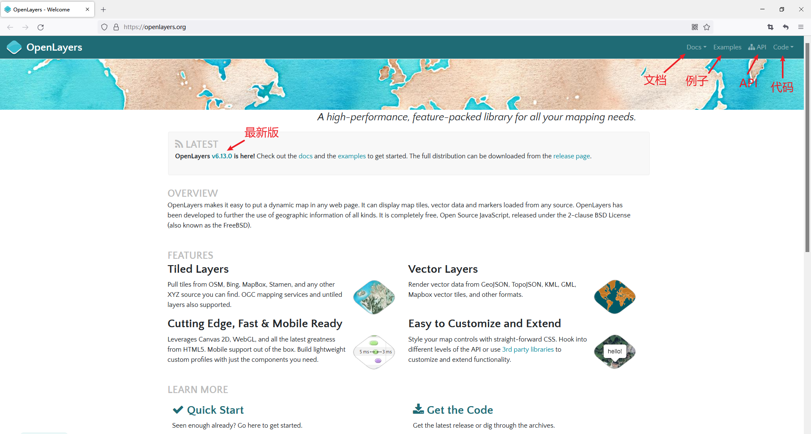
Task: Open the Get the Code heading link
Action: (x=460, y=410)
